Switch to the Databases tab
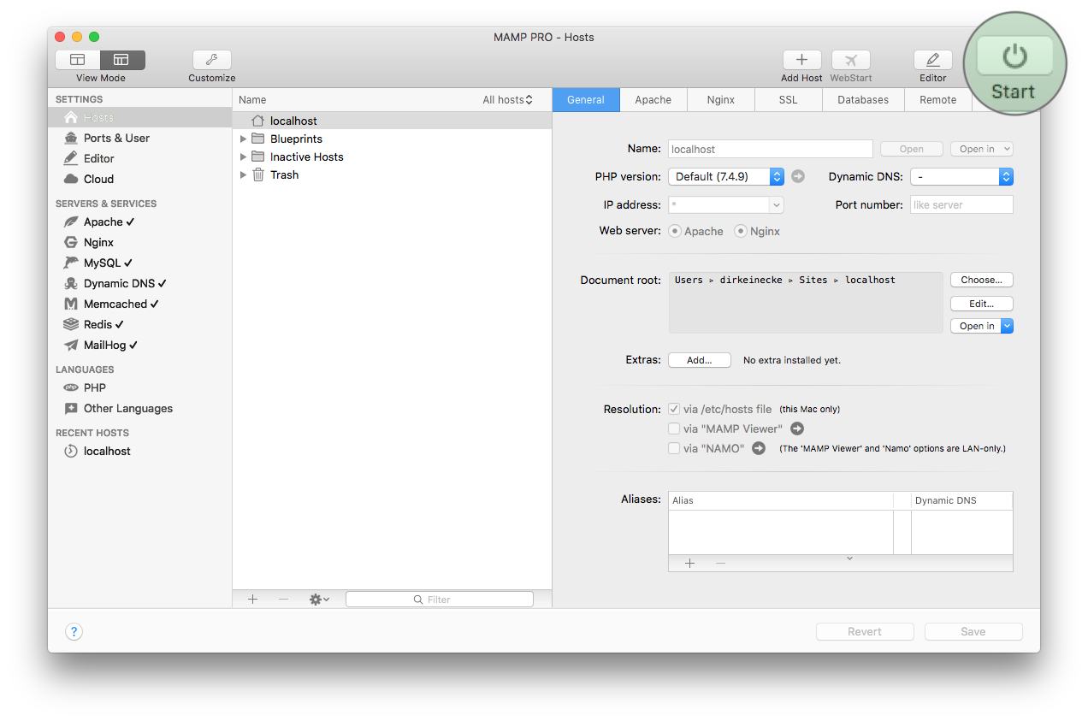The image size is (1088, 721). (x=862, y=100)
